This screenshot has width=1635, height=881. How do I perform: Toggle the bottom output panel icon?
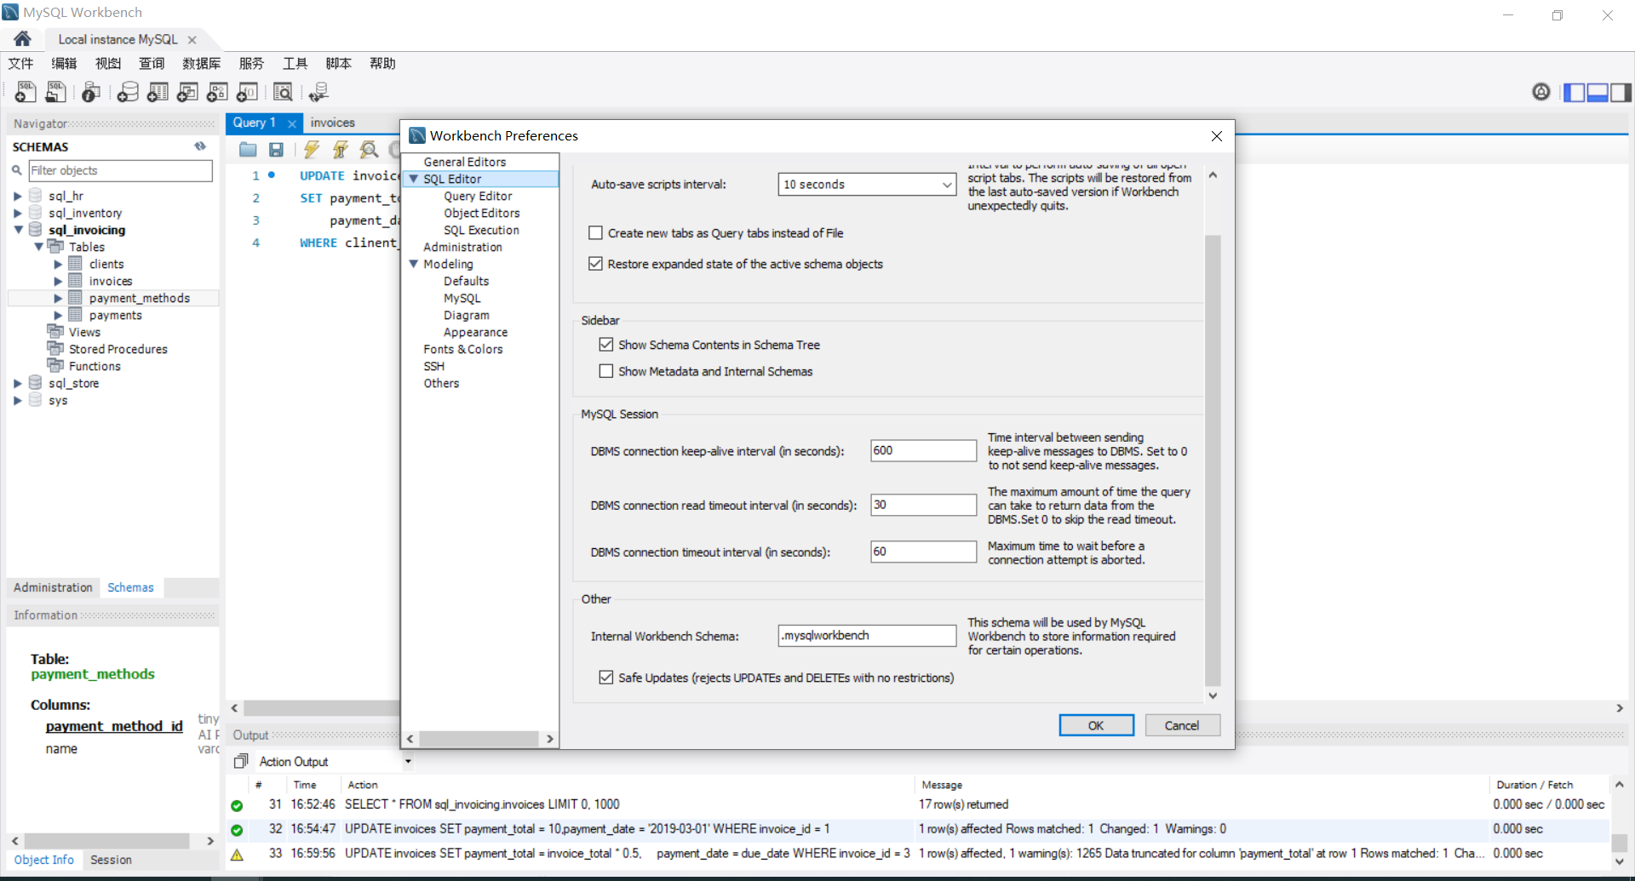coord(1598,92)
